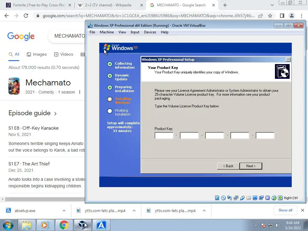Click the Chrome taskbar icon

64,225
